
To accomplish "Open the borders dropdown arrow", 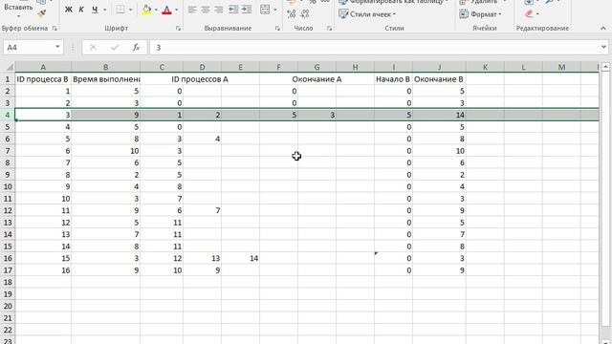I will [x=130, y=10].
